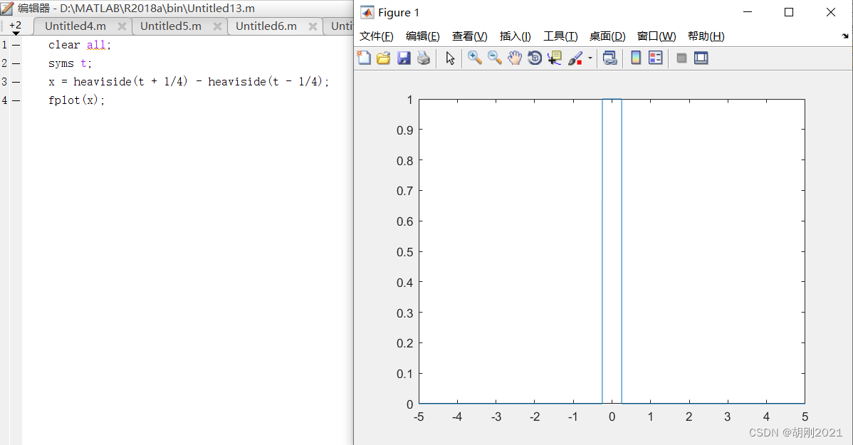Open the 编辑(E) menu in Figure 1
The image size is (853, 445).
(x=423, y=36)
